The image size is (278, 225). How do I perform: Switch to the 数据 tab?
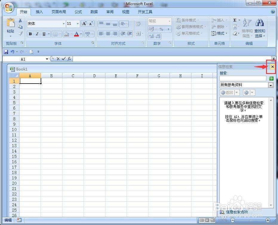(94, 12)
